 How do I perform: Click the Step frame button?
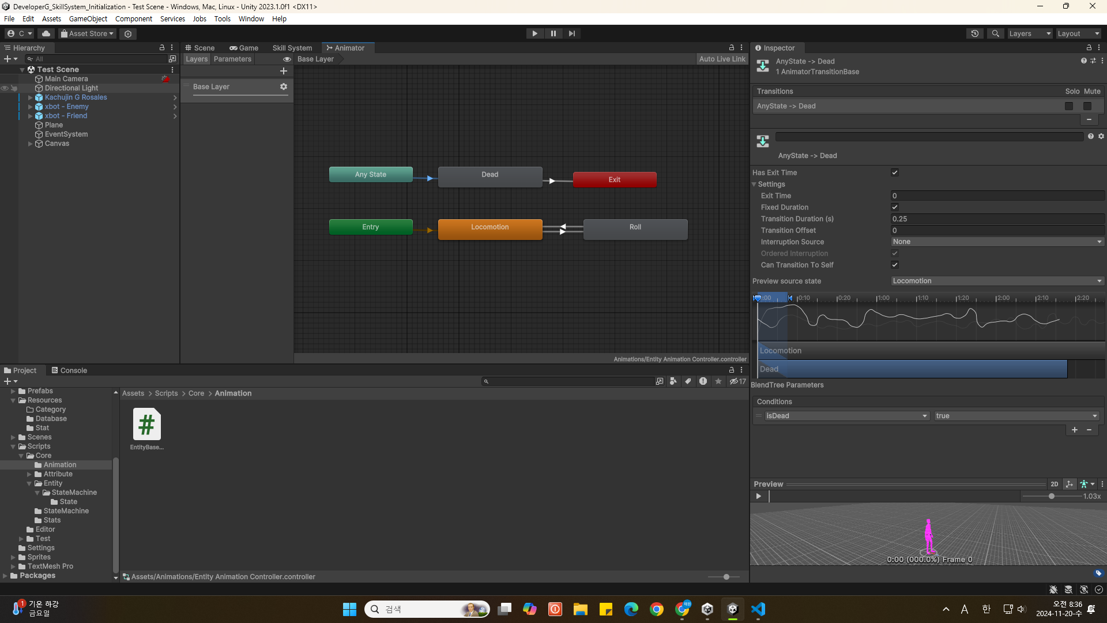click(571, 33)
